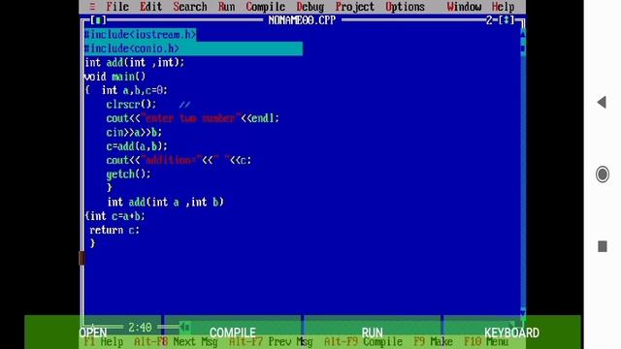Click the 'c=add(a,b);' line
This screenshot has height=349, width=621.
tap(137, 146)
